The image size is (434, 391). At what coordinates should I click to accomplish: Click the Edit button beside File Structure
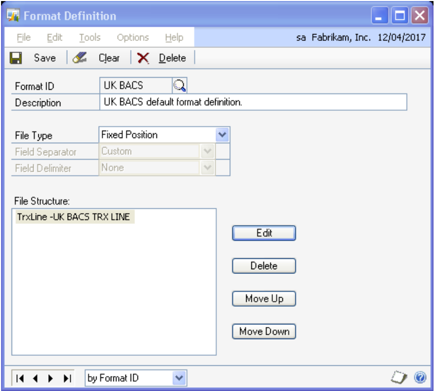(264, 233)
